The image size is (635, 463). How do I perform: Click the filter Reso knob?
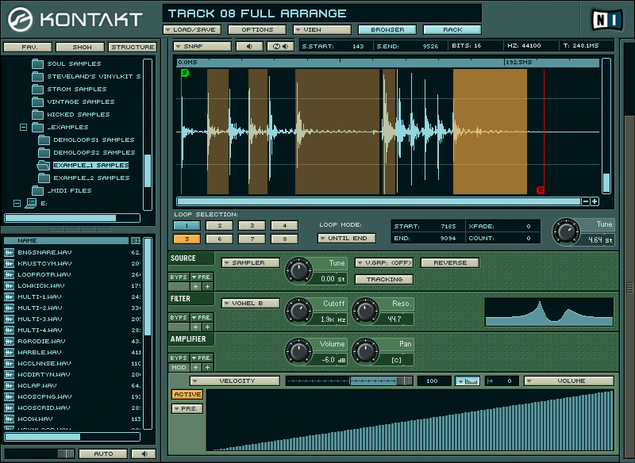point(365,311)
